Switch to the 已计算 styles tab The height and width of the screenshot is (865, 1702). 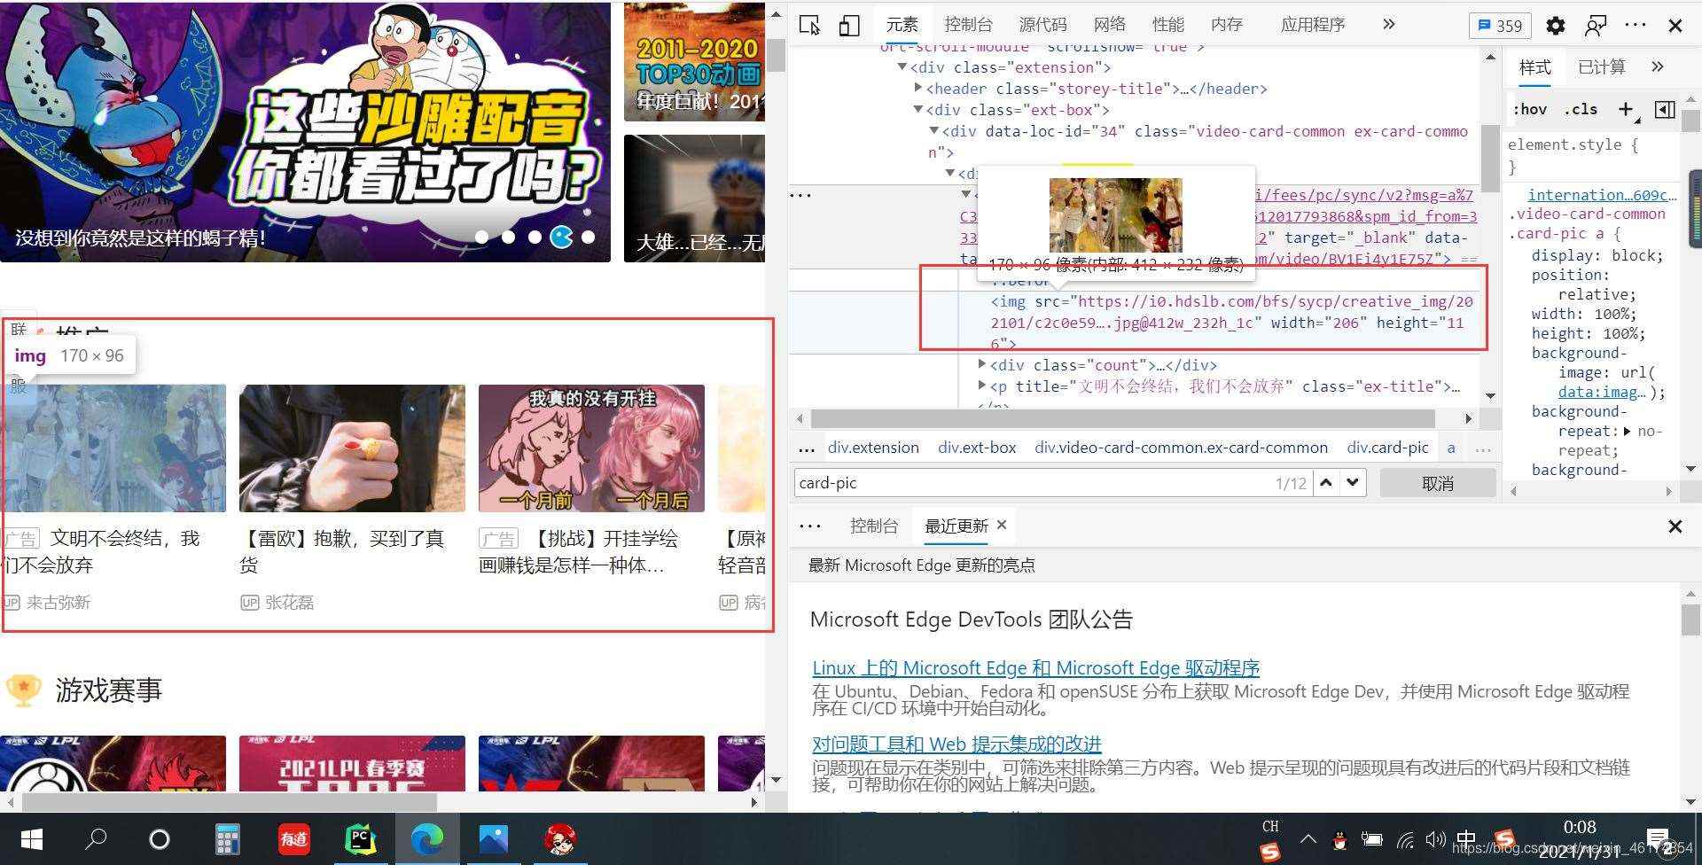coord(1601,66)
